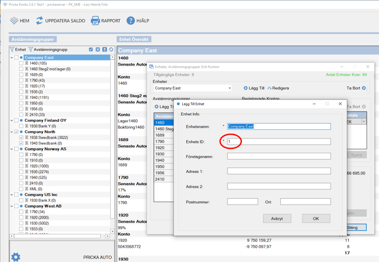Click the Ta Bort delete icon for Enheter

click(x=364, y=88)
